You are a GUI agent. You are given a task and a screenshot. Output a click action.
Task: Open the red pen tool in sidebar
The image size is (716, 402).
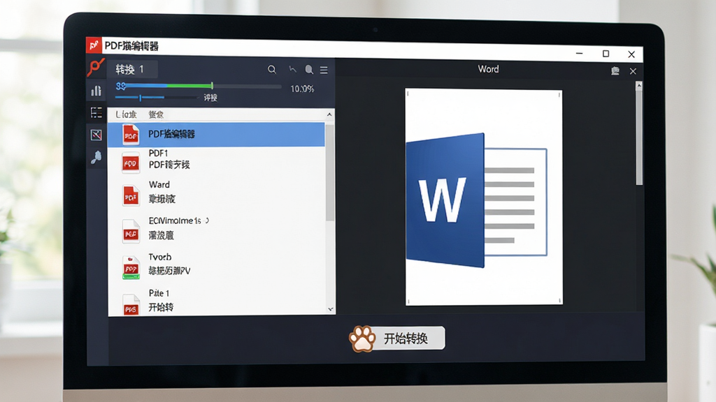click(x=96, y=68)
